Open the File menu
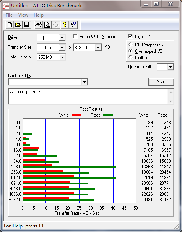 (9, 15)
